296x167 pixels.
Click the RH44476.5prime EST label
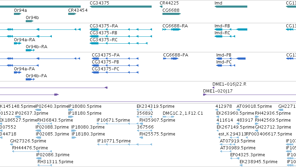[x=30, y=148]
